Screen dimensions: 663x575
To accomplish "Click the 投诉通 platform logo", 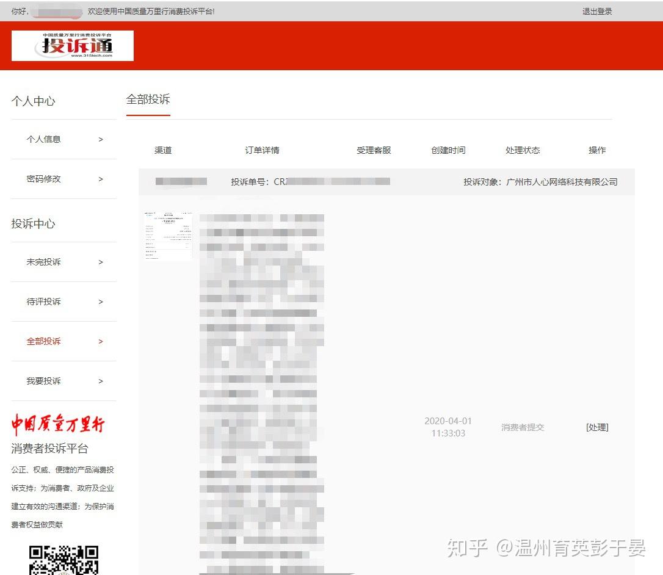I will click(x=71, y=46).
